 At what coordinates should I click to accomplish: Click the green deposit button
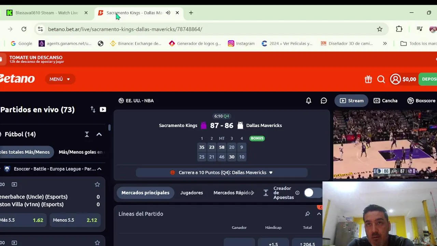click(x=428, y=79)
